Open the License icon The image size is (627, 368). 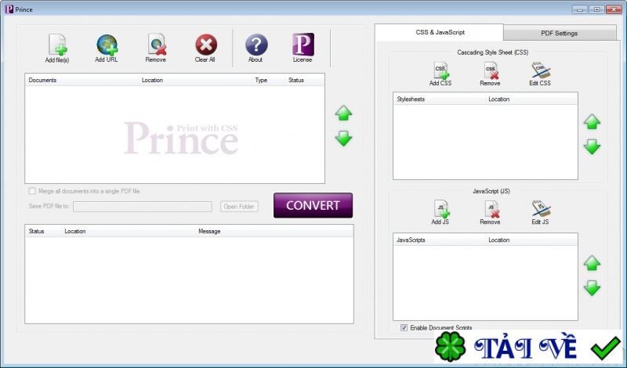click(x=303, y=45)
